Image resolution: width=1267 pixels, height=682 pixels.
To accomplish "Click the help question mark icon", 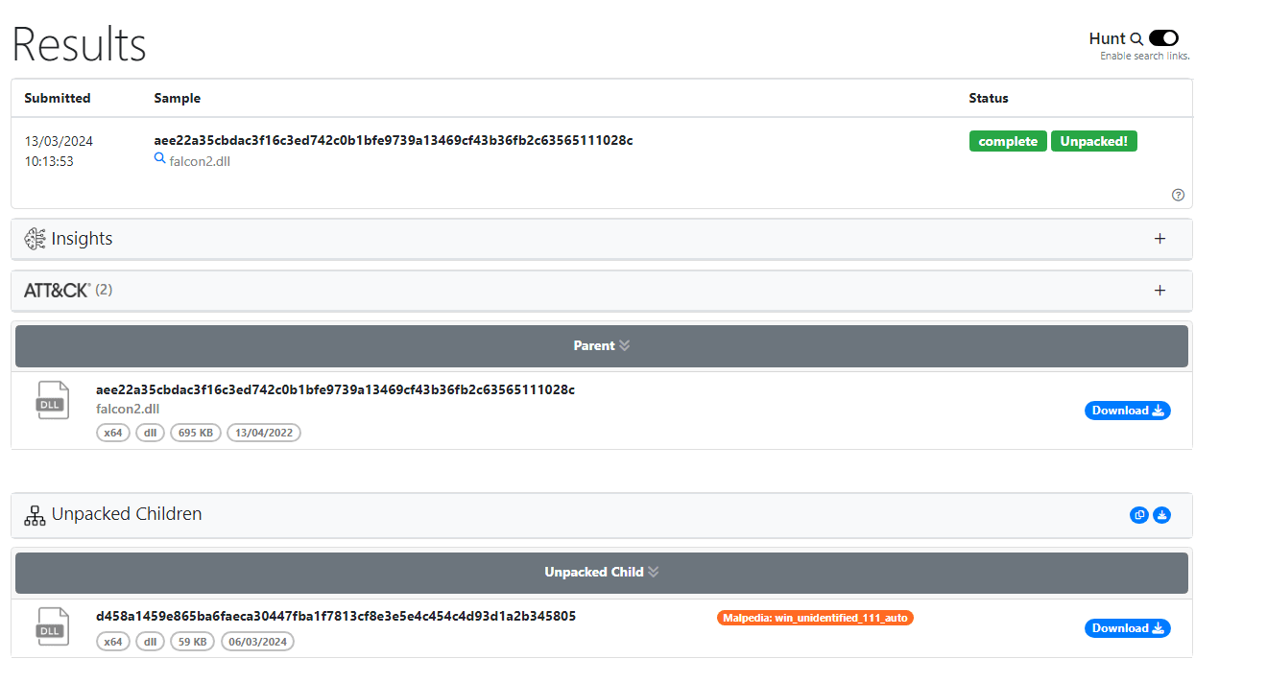I will coord(1178,195).
